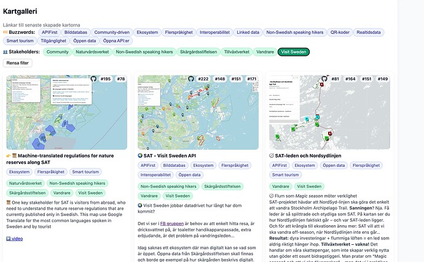
Task: Open GitHub icon on SAT Visit Sweden card
Action: point(191,79)
